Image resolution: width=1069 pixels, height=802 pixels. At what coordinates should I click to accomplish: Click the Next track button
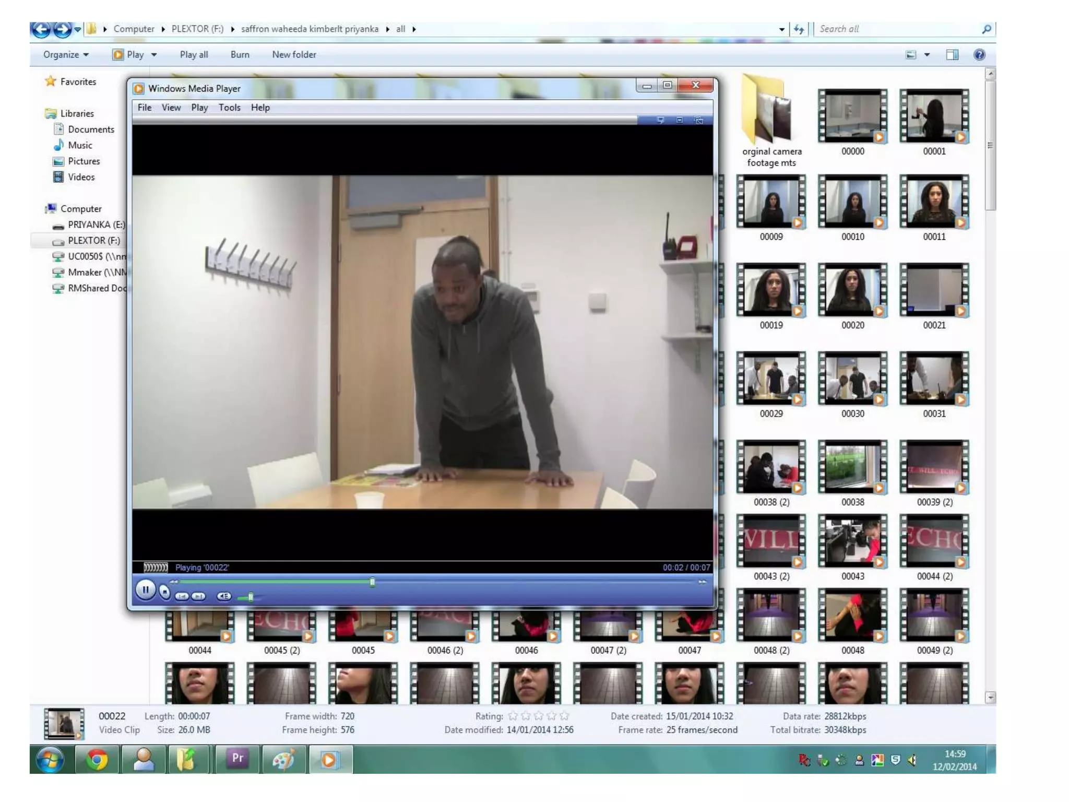[x=198, y=596]
